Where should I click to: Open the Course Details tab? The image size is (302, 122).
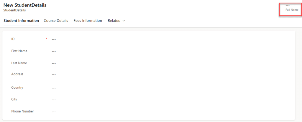tap(56, 21)
